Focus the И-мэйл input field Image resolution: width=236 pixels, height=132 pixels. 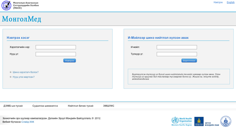click(177, 47)
